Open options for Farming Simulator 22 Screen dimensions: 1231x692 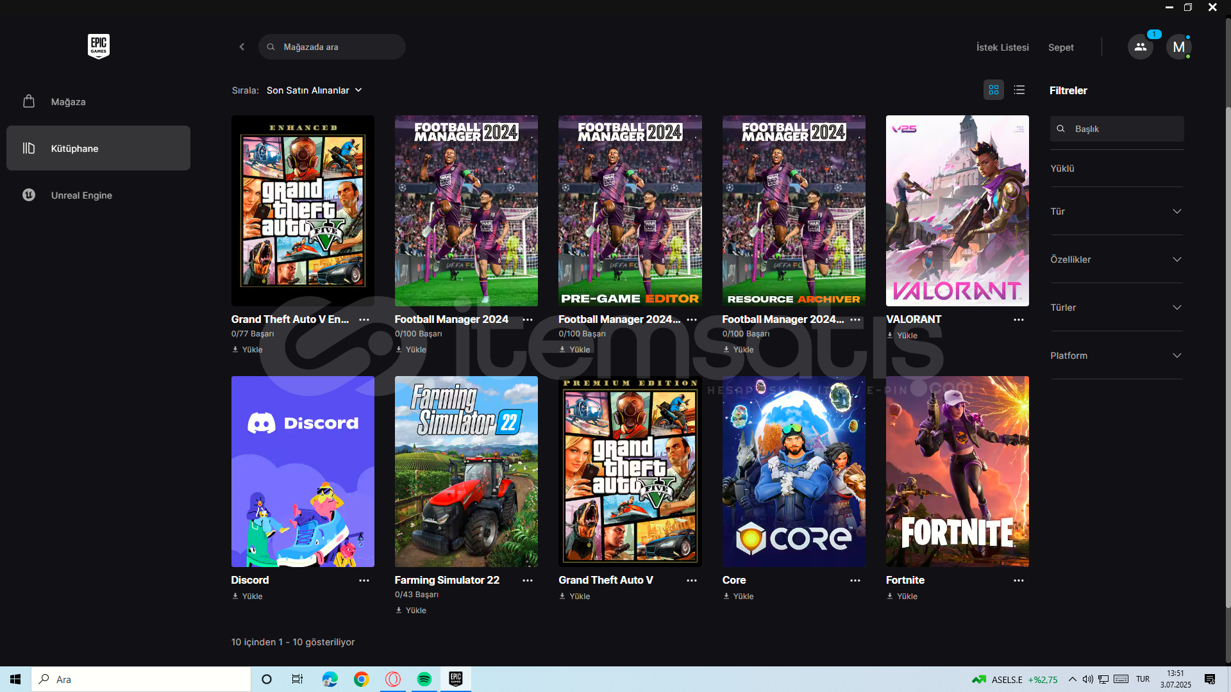click(528, 580)
